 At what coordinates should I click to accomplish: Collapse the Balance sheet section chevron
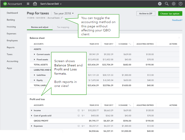179,38
